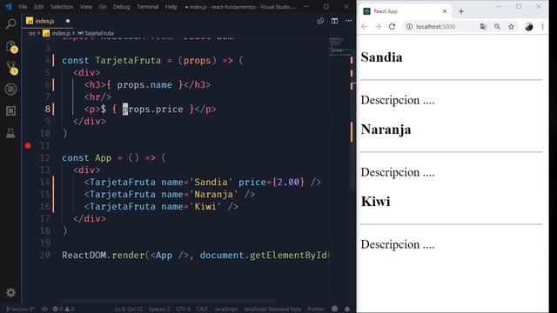Screen dimensions: 557x313
Task: Reload the localhost page in Chrome
Action: tap(392, 26)
